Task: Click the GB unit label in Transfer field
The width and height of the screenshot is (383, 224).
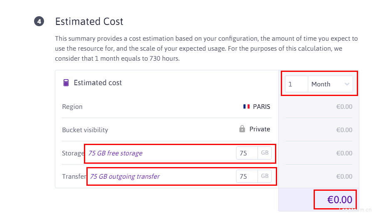Action: [265, 176]
